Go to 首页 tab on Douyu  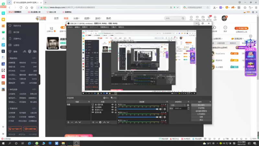[x=56, y=18]
